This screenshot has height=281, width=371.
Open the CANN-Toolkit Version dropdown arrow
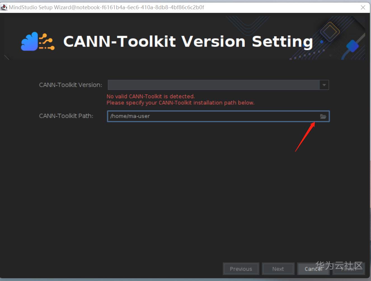point(324,85)
